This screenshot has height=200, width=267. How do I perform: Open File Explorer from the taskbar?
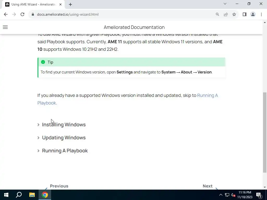[x=32, y=195]
